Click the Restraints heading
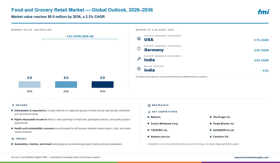280x163 pixels. [160, 105]
